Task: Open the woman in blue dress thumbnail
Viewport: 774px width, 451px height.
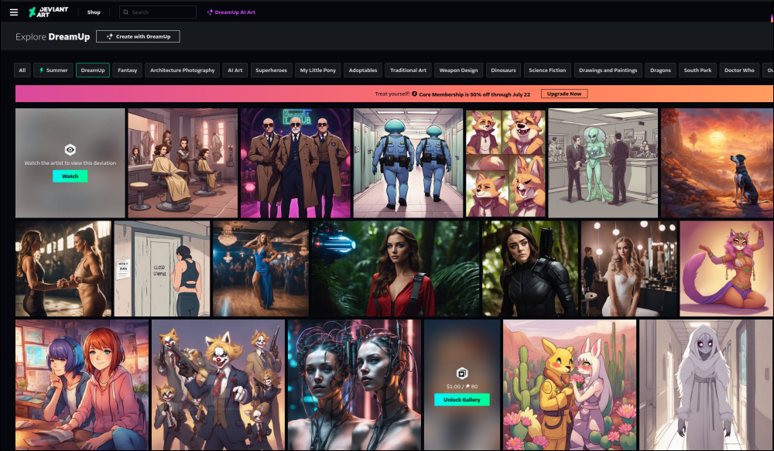Action: click(x=261, y=268)
